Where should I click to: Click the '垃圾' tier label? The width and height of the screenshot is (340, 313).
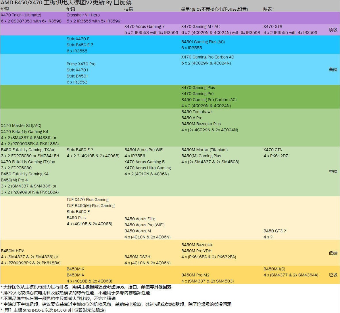coord(333,275)
